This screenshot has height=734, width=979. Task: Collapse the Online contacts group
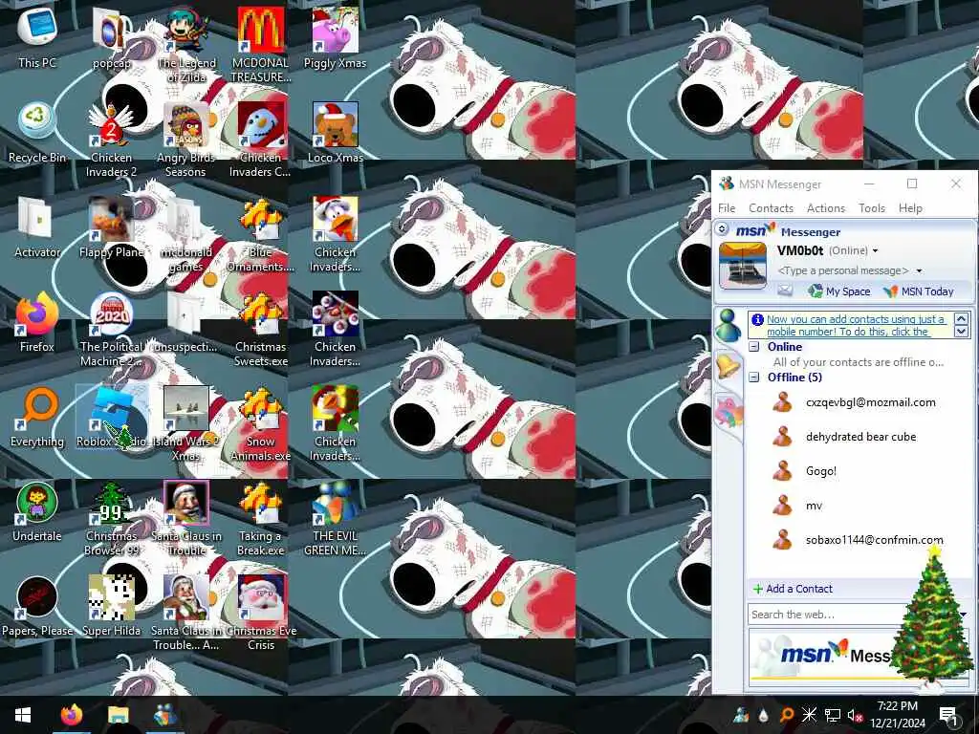[x=754, y=346]
